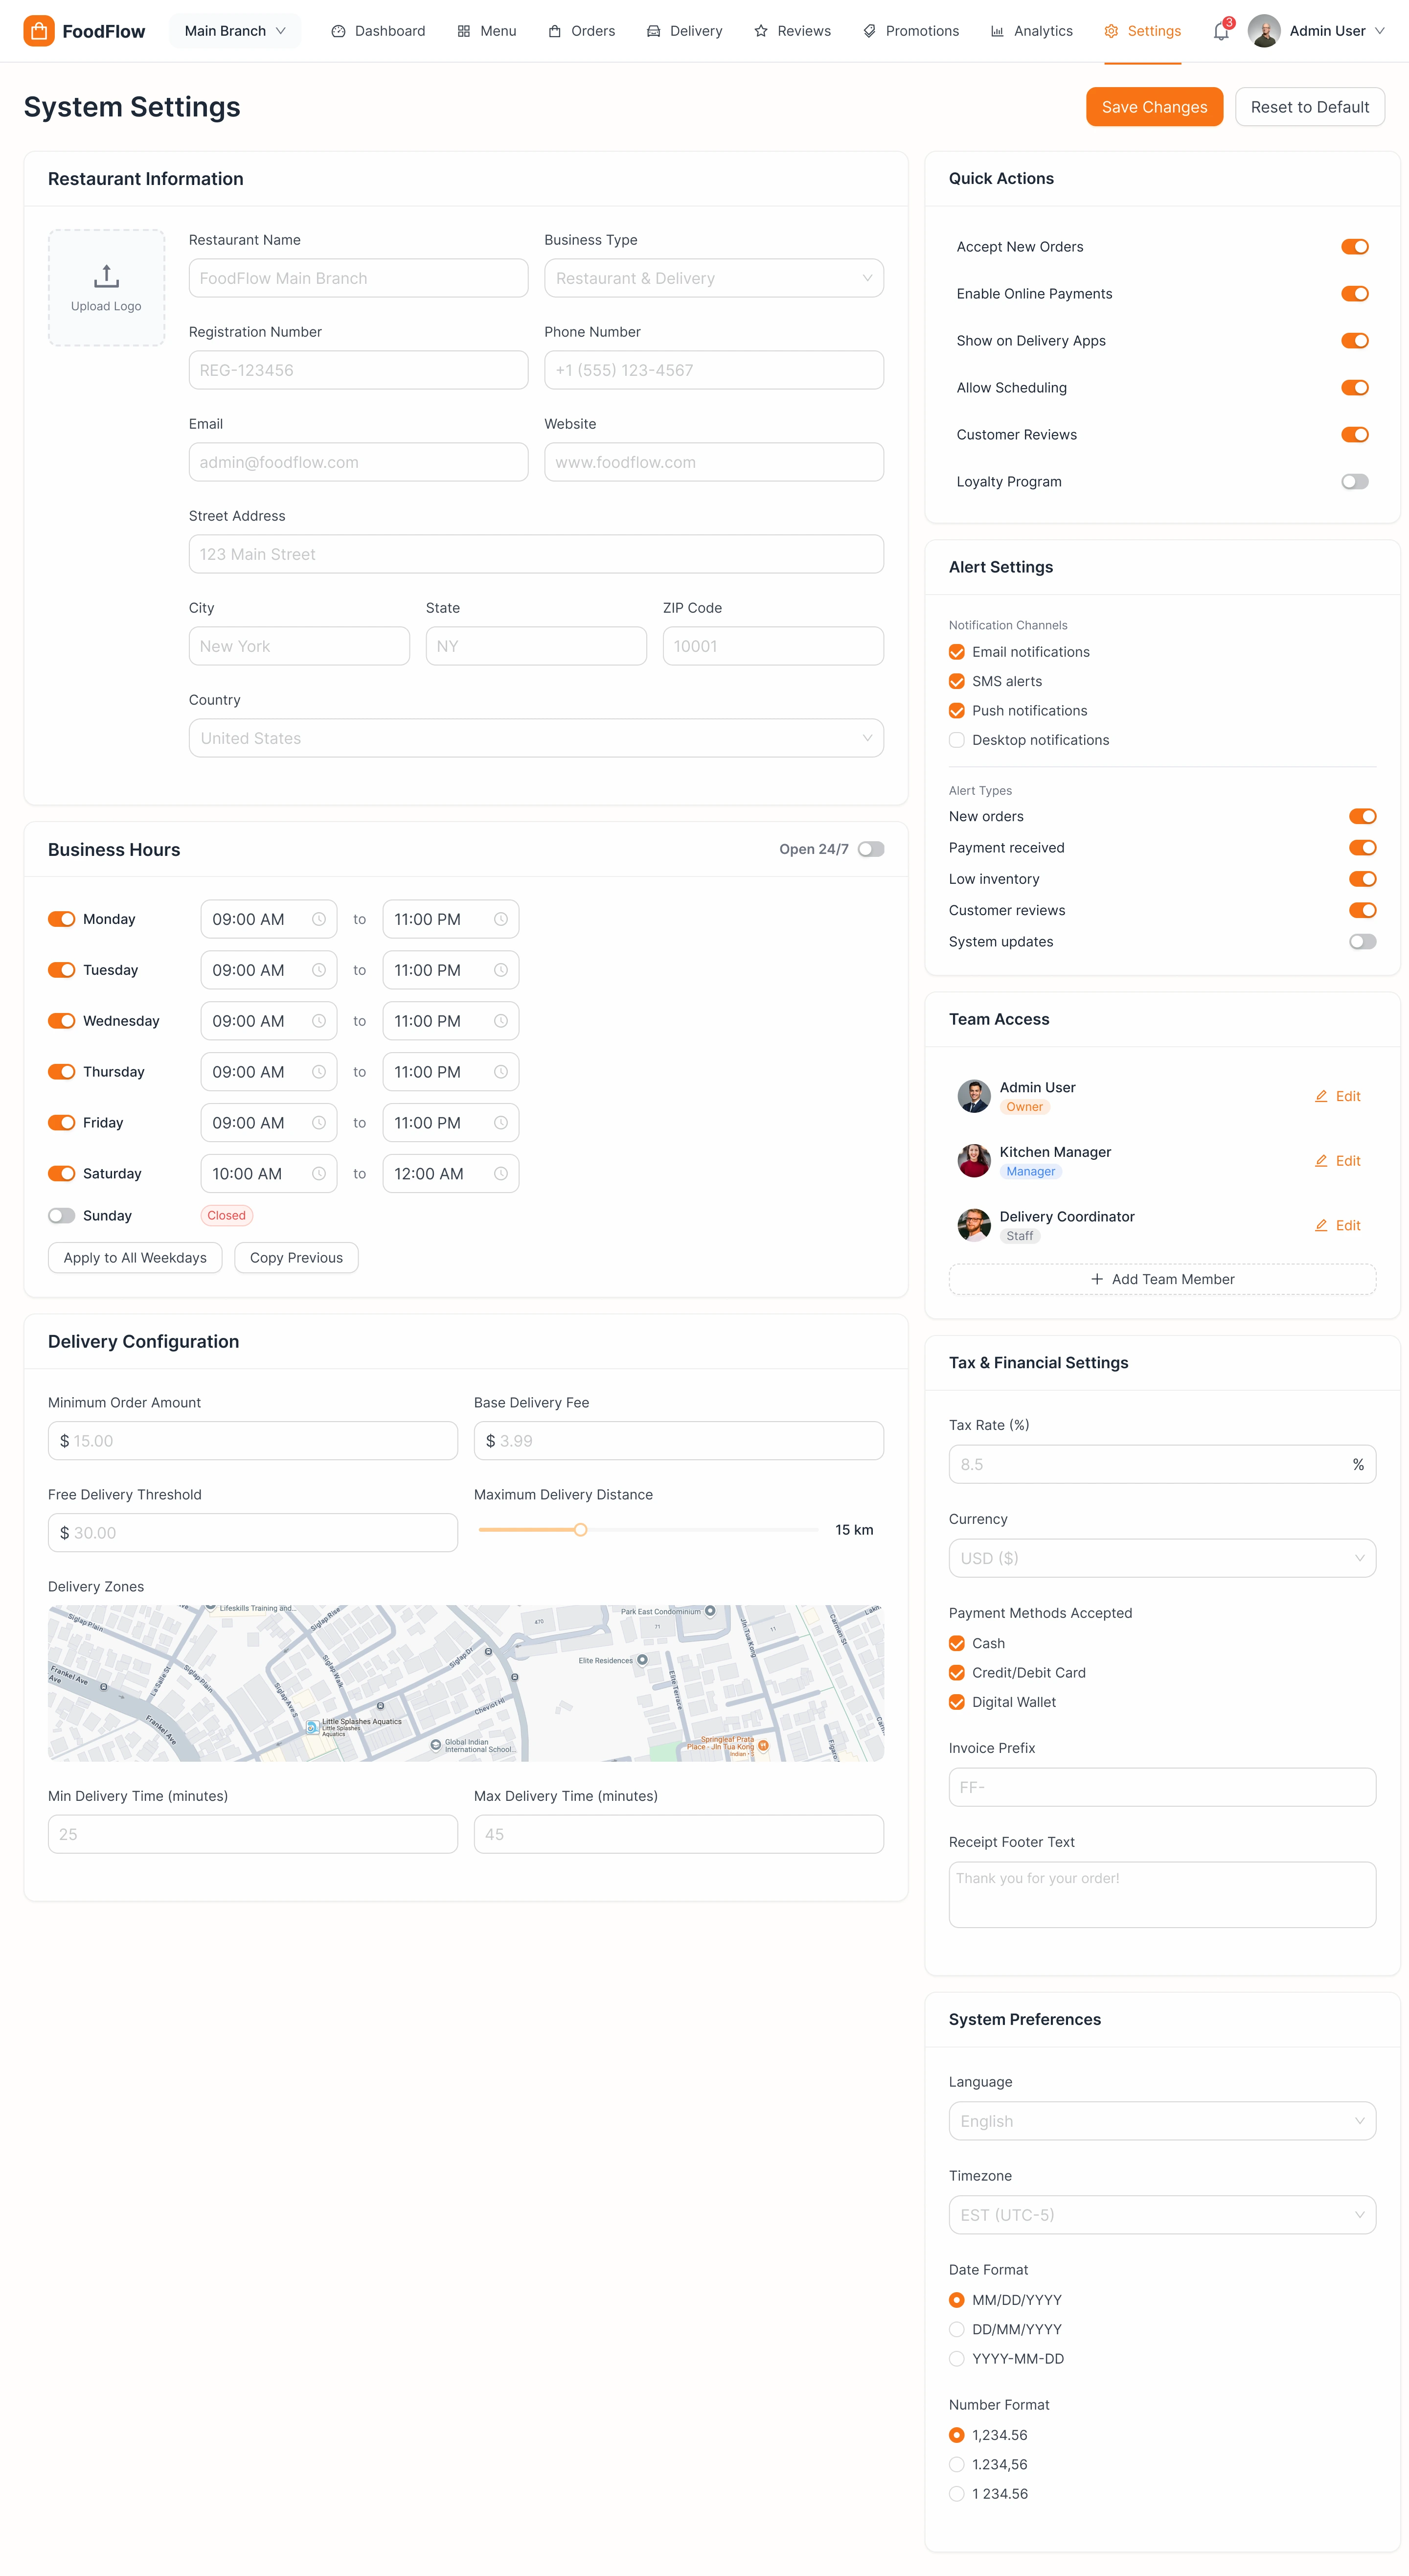The width and height of the screenshot is (1409, 2576).
Task: Click the plus icon on Add Team Member
Action: [1097, 1279]
